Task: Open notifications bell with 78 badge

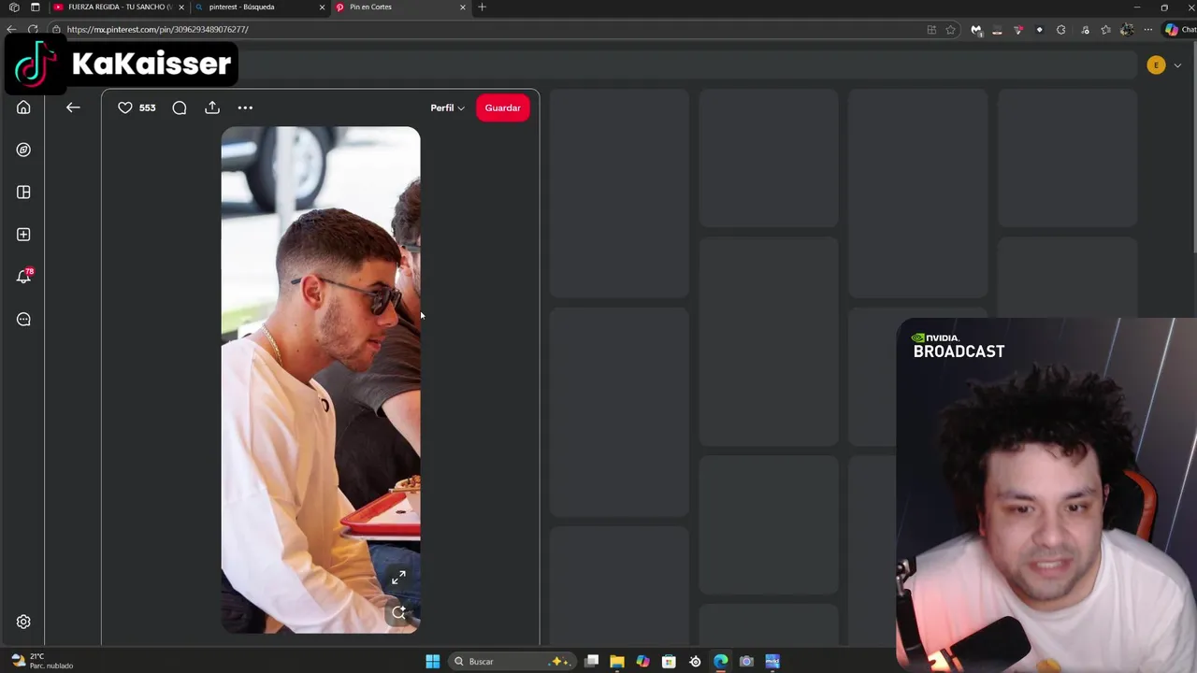Action: tap(23, 277)
